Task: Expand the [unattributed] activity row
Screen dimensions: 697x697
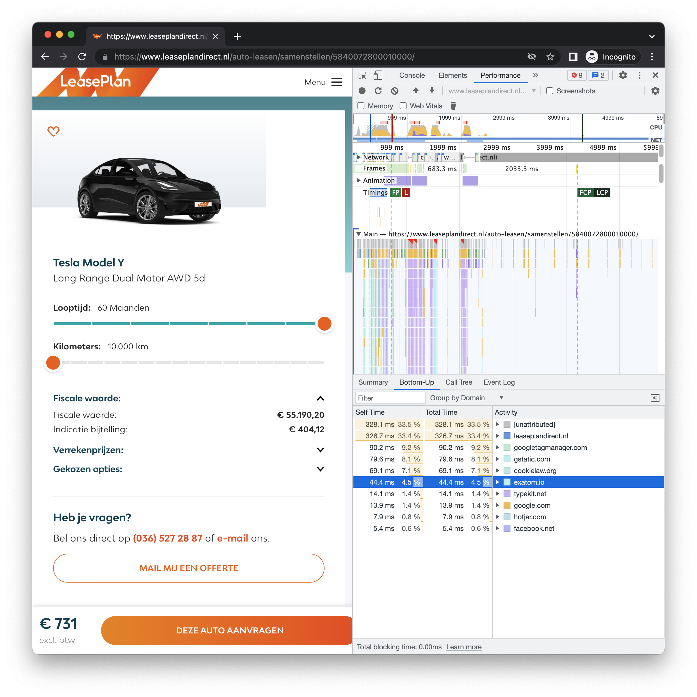Action: click(497, 424)
